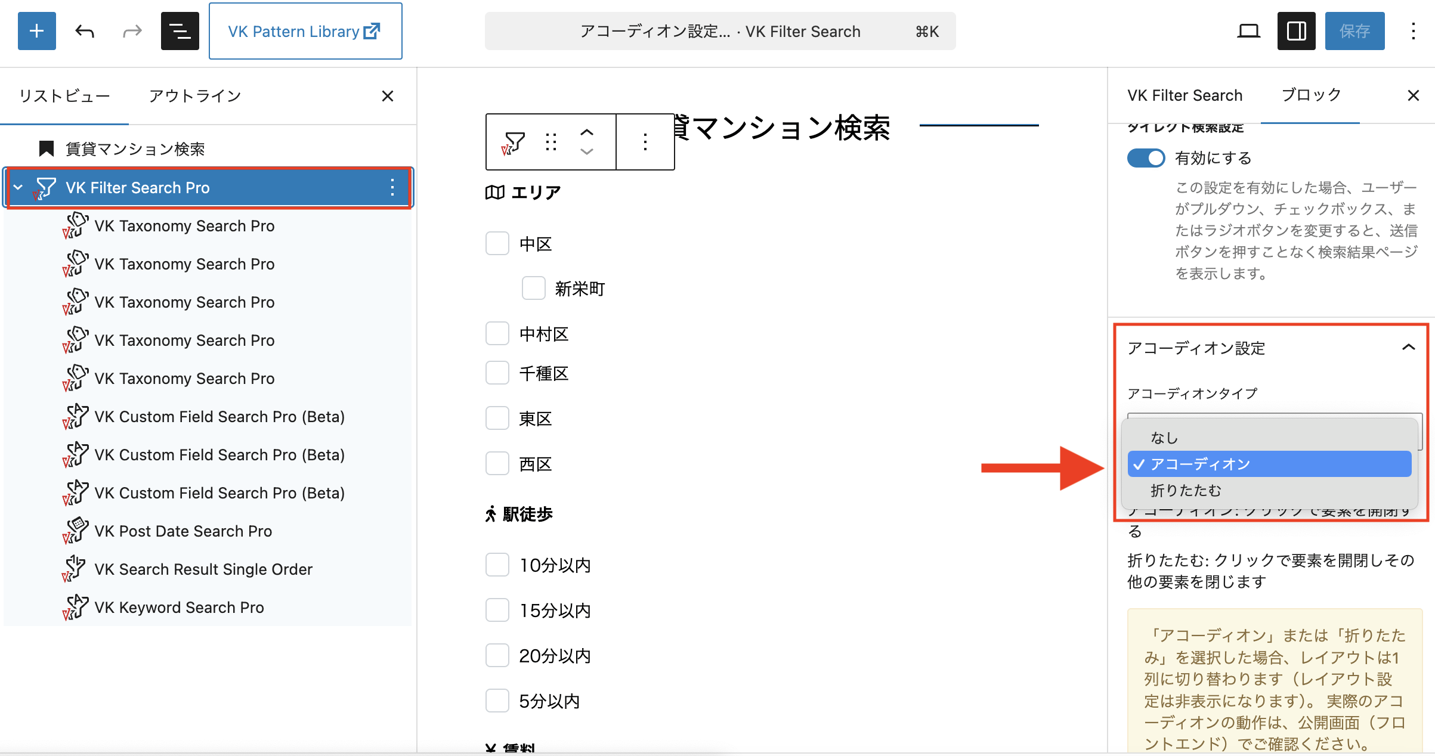The image size is (1435, 756).
Task: Check the 20分以内 checkbox
Action: pyautogui.click(x=497, y=655)
